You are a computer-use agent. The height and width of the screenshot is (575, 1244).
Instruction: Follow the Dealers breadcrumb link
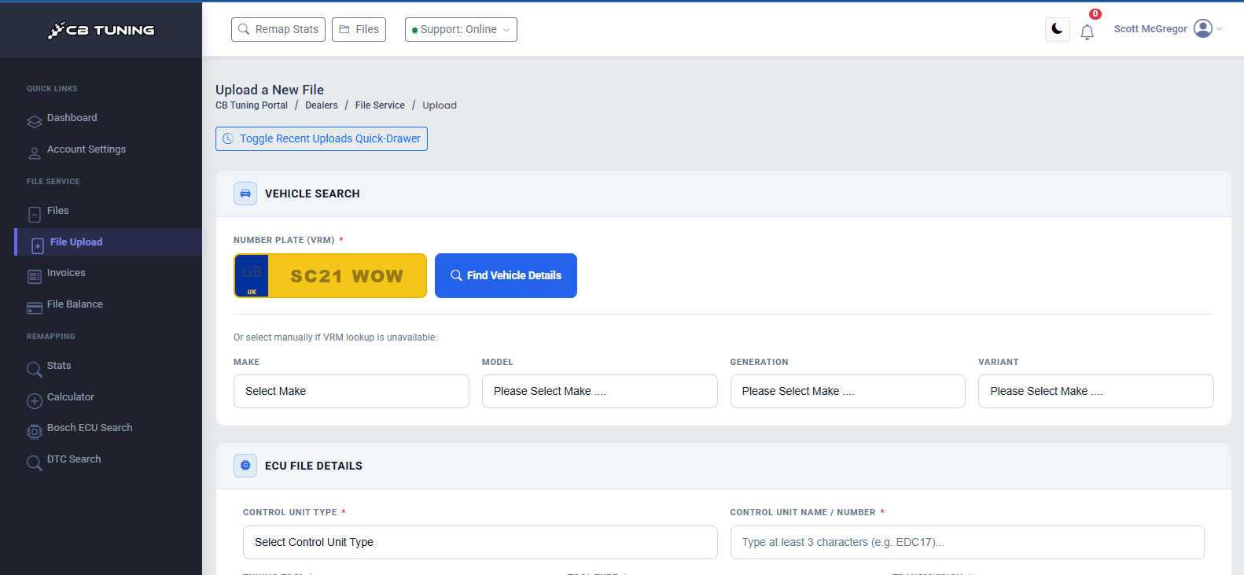click(x=322, y=105)
